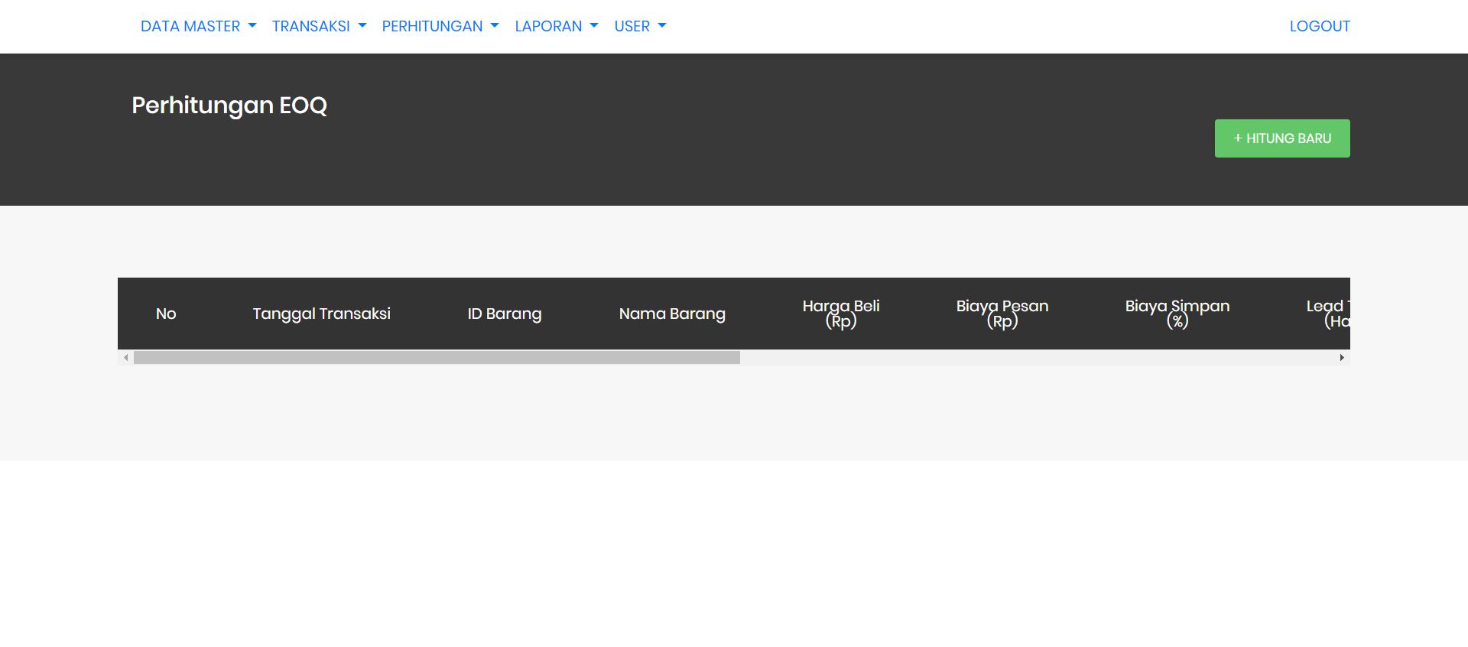Click the horizontal scrollbar thumb under the table

[x=436, y=357]
